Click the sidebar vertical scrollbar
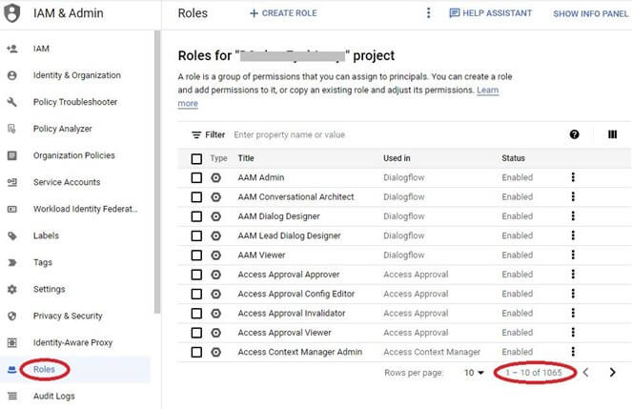 157,172
